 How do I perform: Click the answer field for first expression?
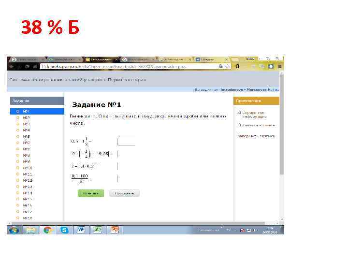126,142
